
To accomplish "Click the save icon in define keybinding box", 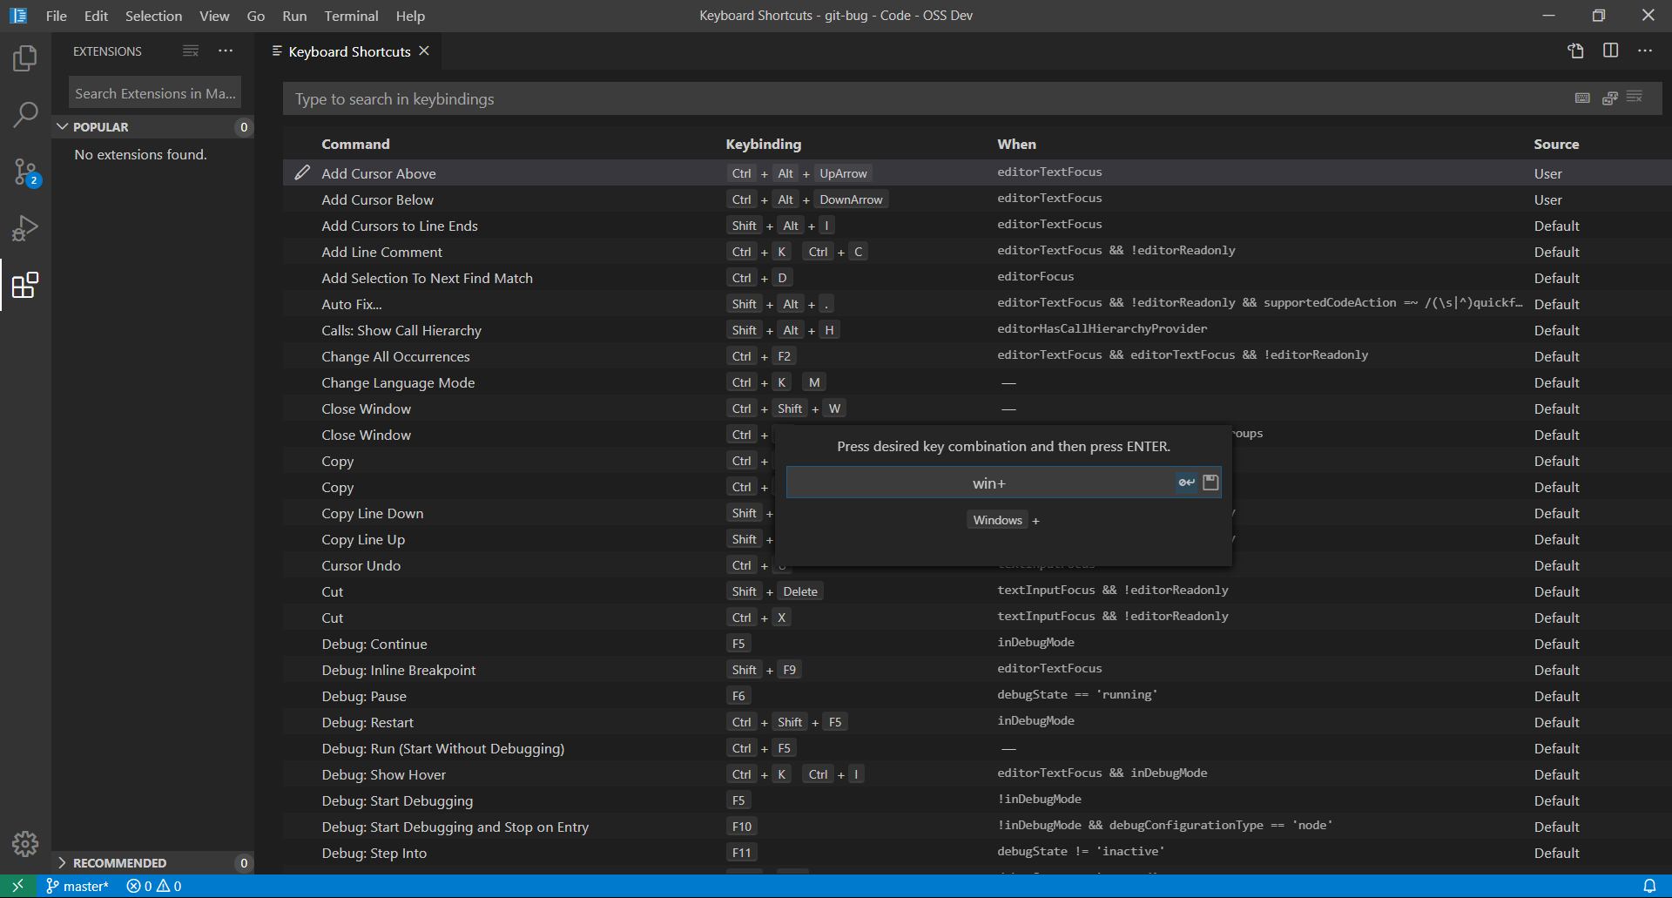I will point(1210,483).
